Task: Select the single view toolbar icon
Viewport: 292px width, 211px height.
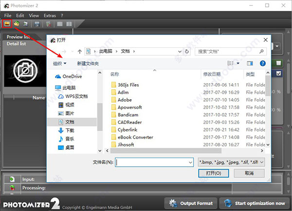Action: click(60, 24)
